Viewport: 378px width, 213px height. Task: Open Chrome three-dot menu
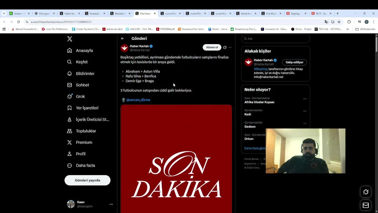pos(374,22)
